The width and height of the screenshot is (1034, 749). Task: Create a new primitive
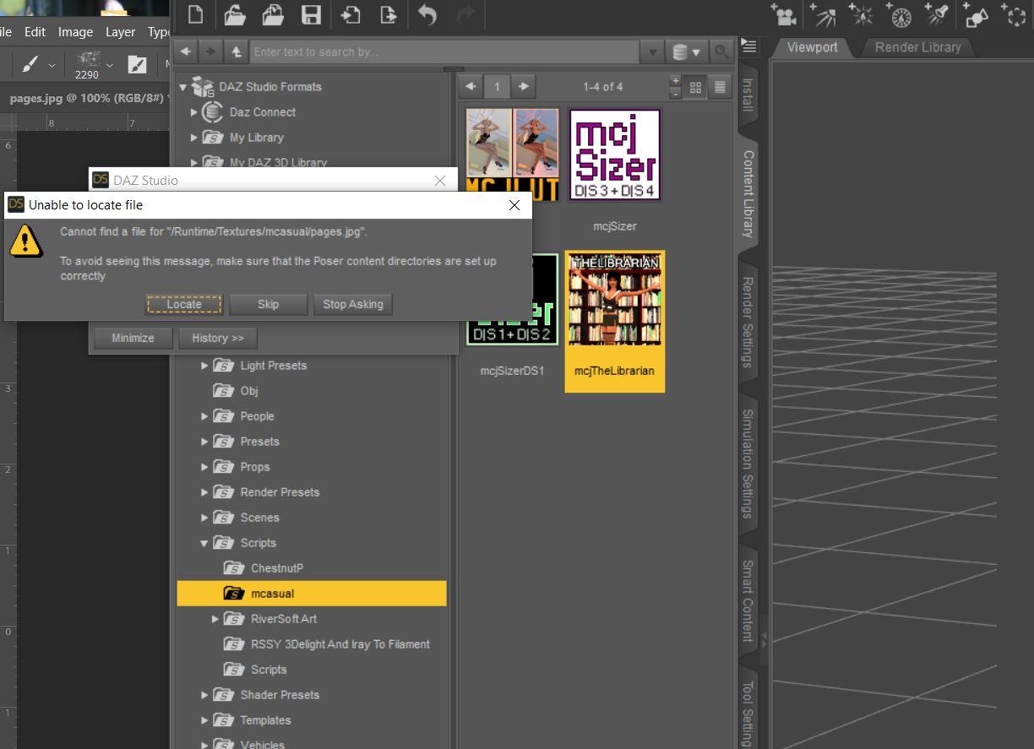pos(976,15)
